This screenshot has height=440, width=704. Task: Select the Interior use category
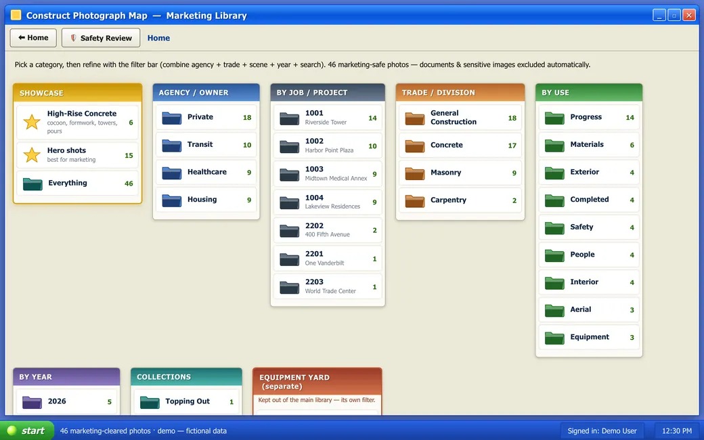[589, 282]
